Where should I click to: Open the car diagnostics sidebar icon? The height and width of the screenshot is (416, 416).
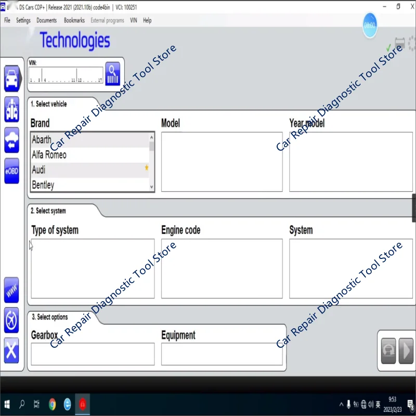coord(12,79)
